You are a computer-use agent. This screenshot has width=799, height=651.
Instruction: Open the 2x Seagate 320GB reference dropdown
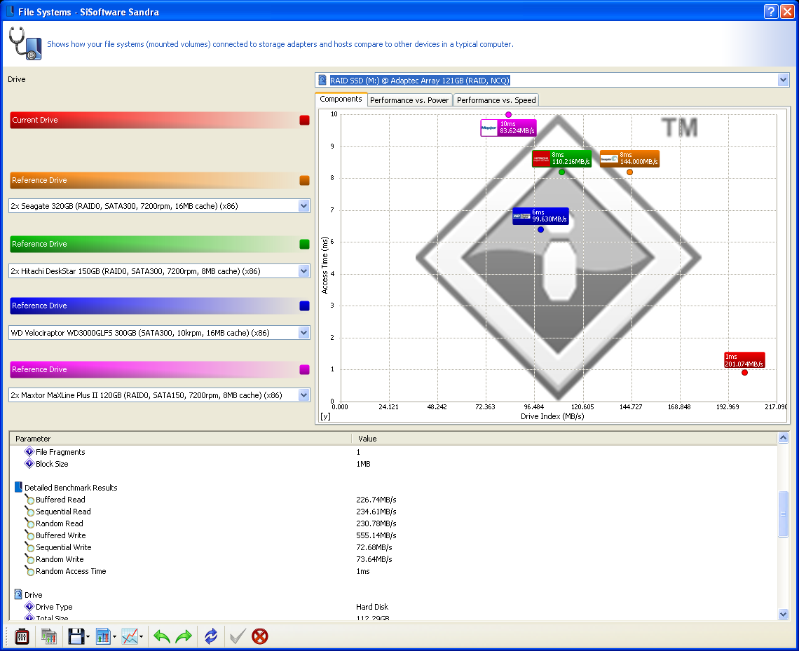303,206
